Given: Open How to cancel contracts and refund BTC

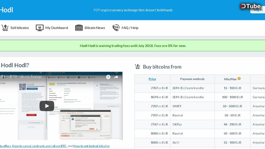Looking at the screenshot, I should coord(39,146).
